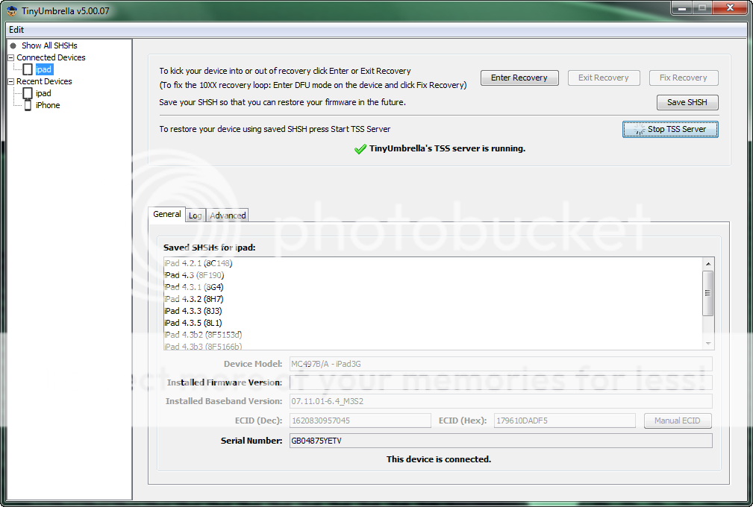Close the TinyUmbrella window
Screen dimensions: 753x507
coord(730,8)
